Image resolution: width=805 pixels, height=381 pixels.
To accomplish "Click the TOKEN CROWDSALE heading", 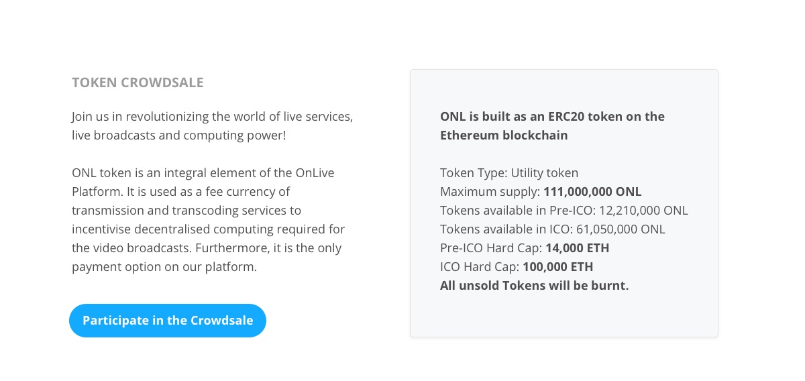I will point(138,83).
